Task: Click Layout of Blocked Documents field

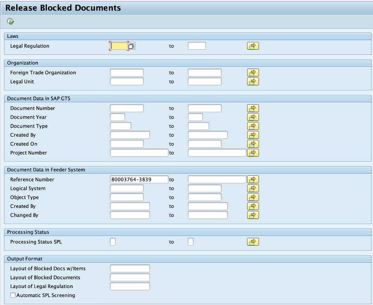Action: [x=130, y=277]
